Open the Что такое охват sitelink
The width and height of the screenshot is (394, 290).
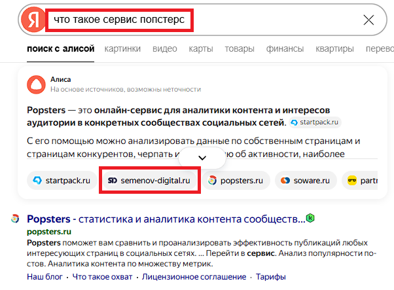[x=102, y=277]
